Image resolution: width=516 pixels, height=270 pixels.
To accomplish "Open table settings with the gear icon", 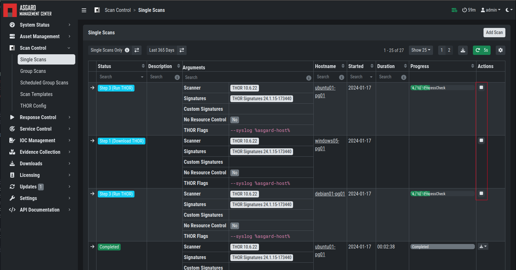I will point(501,50).
